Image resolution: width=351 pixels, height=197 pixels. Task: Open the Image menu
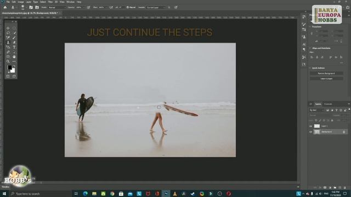click(21, 2)
